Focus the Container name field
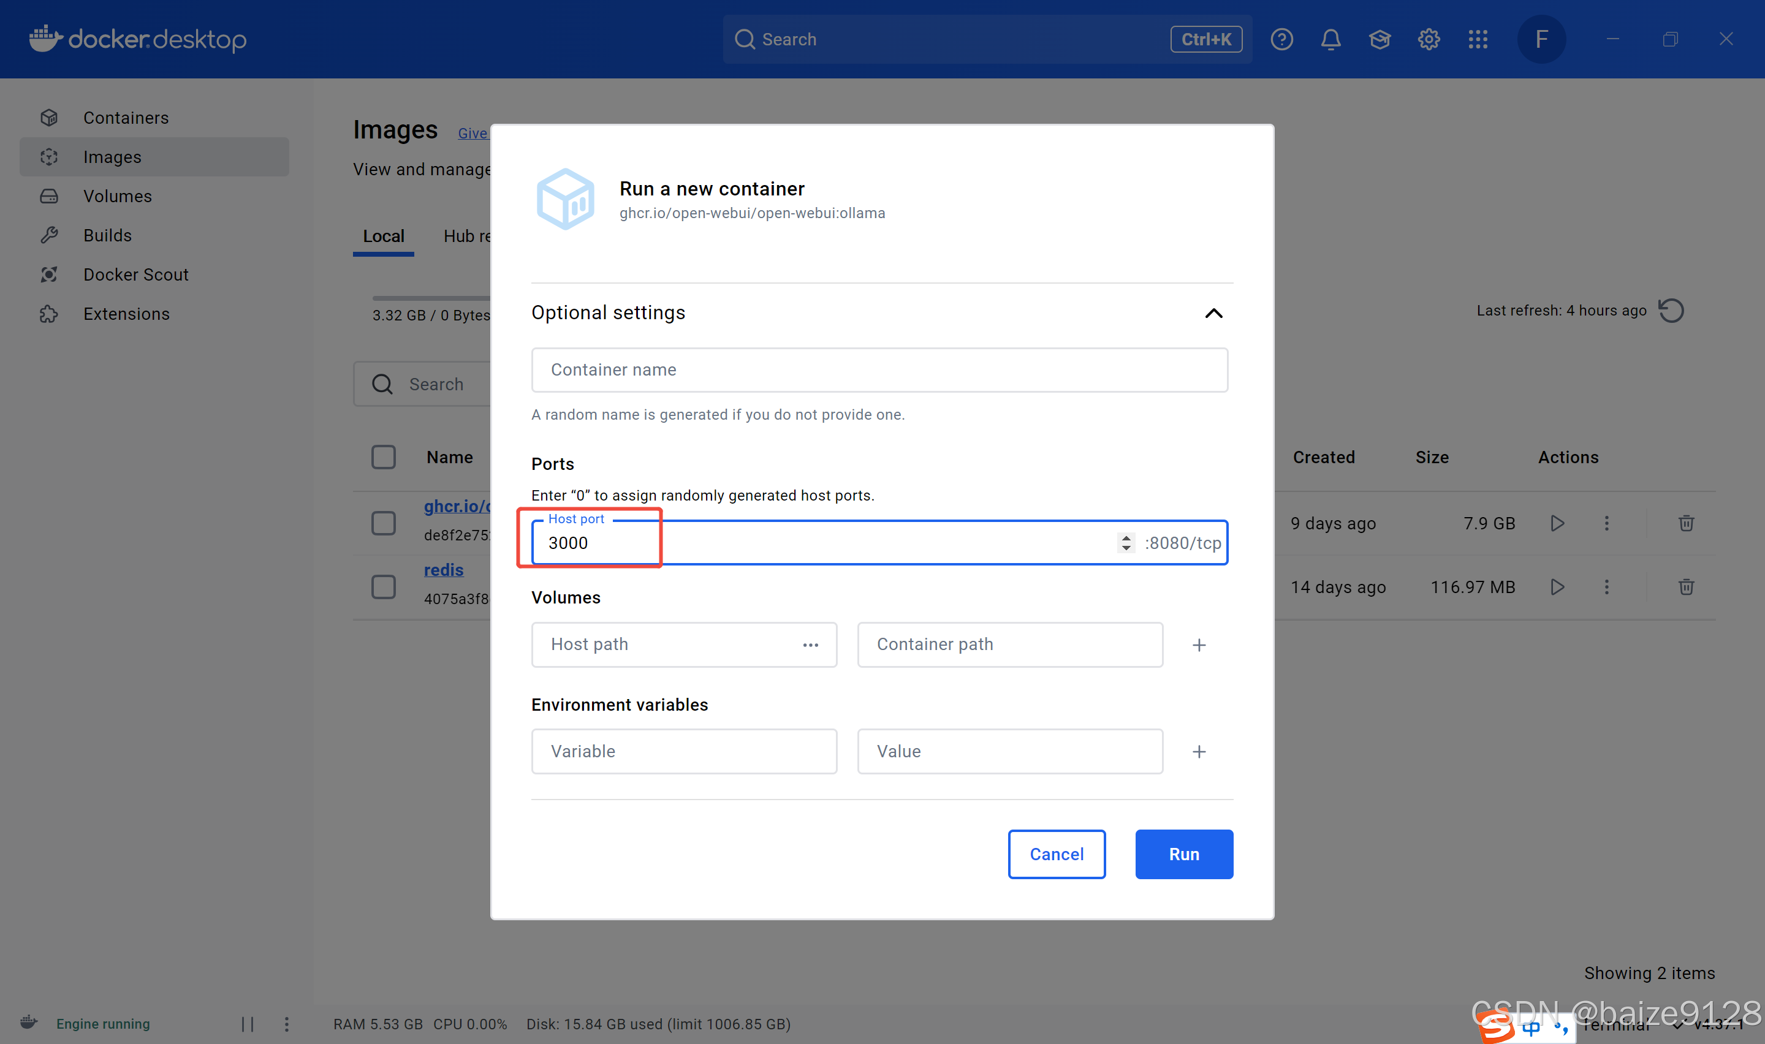The height and width of the screenshot is (1044, 1765). tap(879, 370)
